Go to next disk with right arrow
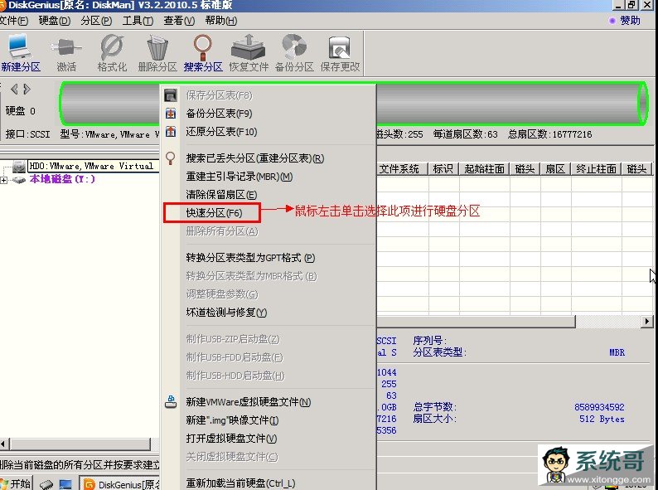Image resolution: width=658 pixels, height=490 pixels. [27, 89]
